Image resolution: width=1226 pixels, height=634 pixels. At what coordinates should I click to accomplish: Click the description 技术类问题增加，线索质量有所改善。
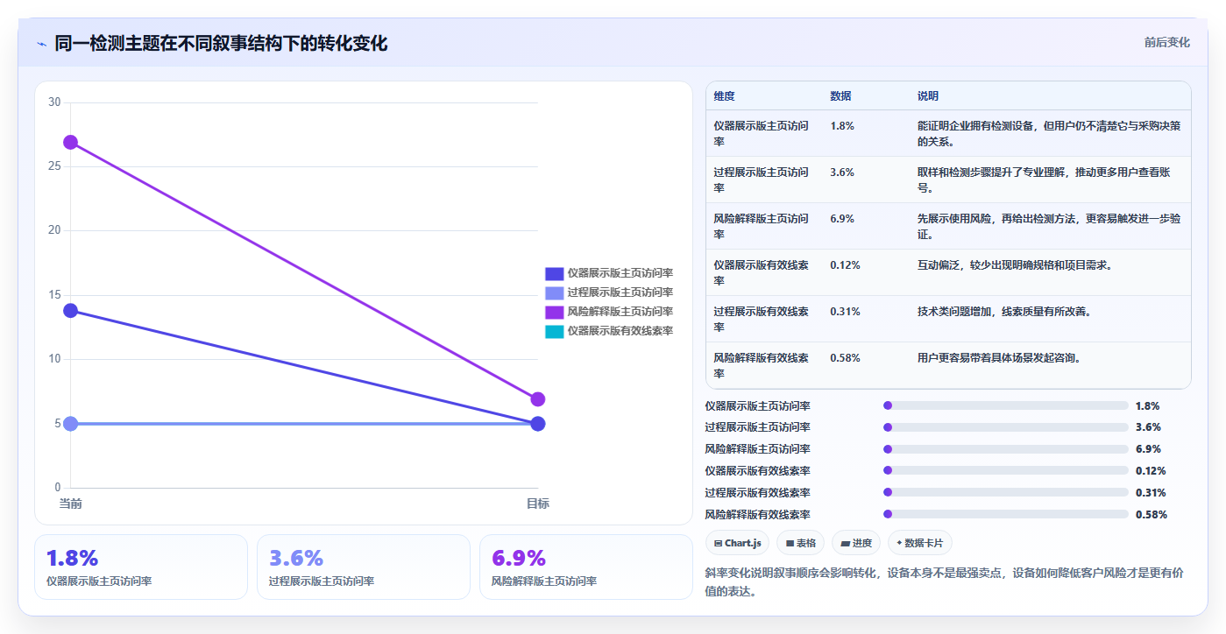[x=1004, y=311]
